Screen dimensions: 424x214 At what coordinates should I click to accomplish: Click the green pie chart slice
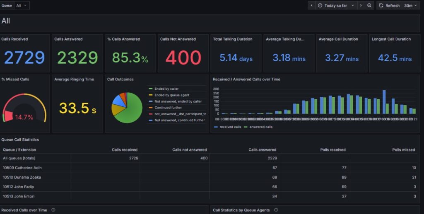pos(129,113)
